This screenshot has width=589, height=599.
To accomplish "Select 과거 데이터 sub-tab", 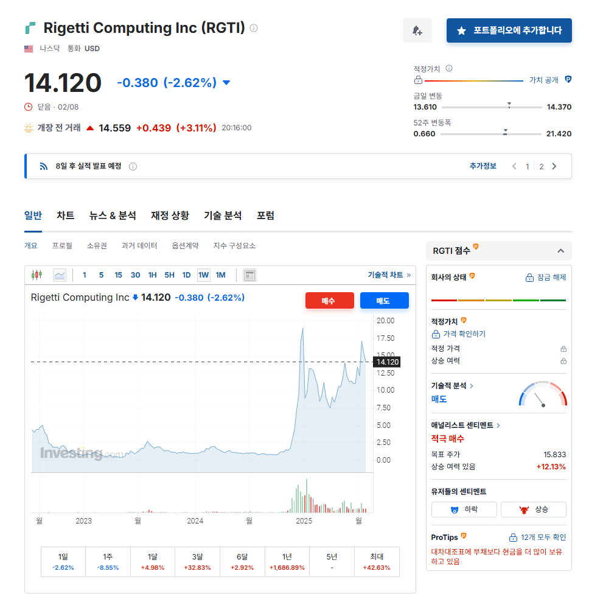I will (x=139, y=246).
